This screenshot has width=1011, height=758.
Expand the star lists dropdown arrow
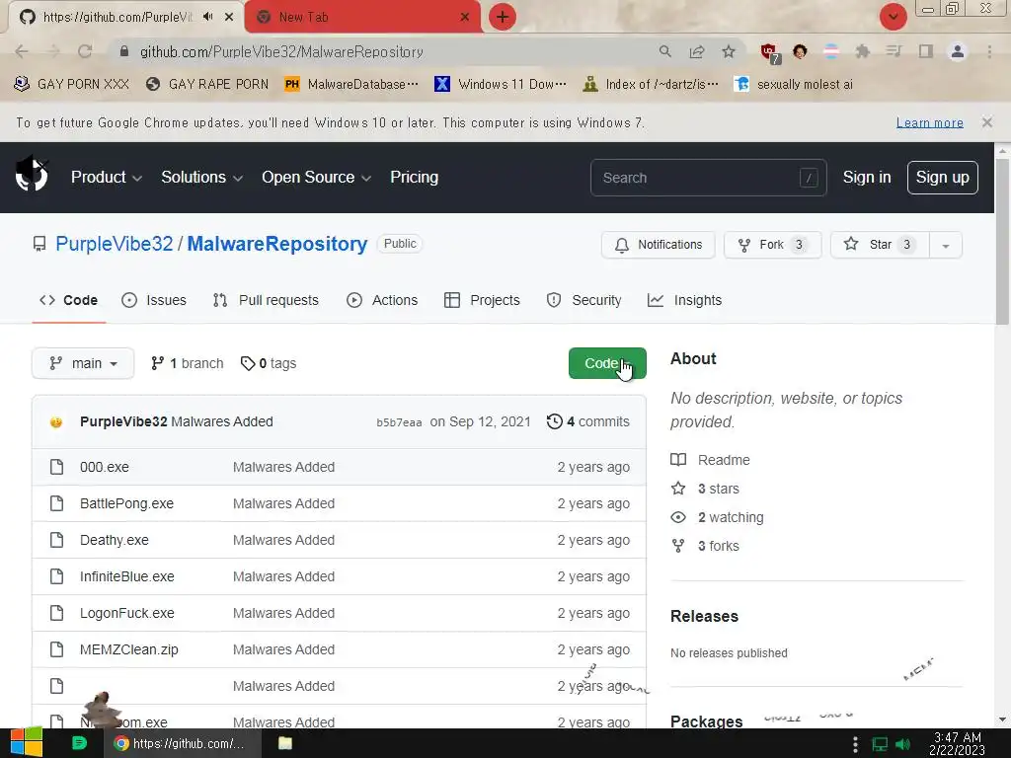click(x=945, y=245)
